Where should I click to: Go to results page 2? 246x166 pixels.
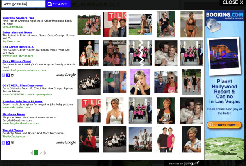tap(41, 153)
